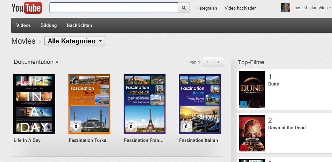
Task: Click the Top-Filme heading
Action: click(x=251, y=62)
